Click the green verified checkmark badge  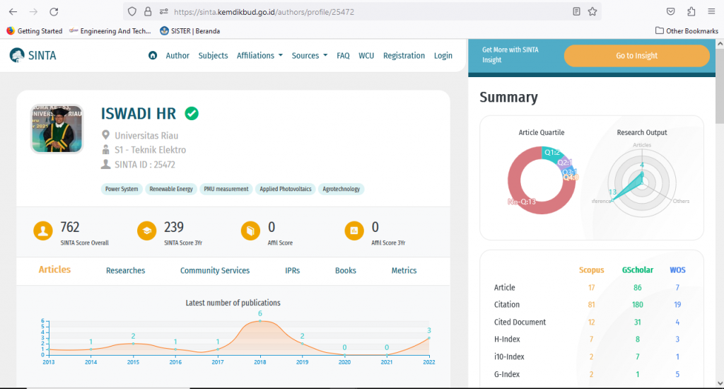click(192, 113)
